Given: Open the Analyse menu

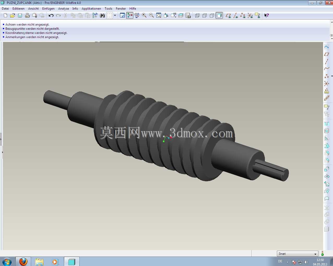Looking at the screenshot, I should click(x=63, y=9).
